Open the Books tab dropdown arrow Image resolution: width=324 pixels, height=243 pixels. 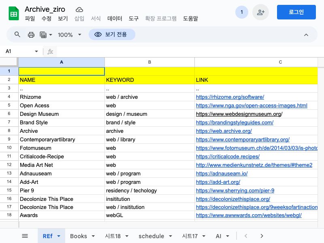click(93, 236)
